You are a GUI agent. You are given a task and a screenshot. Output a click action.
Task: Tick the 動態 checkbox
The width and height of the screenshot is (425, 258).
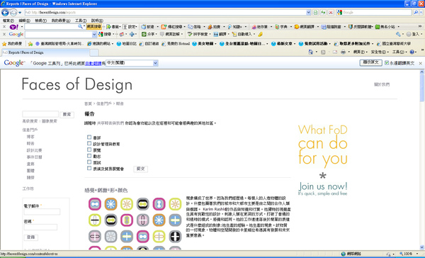(89, 156)
